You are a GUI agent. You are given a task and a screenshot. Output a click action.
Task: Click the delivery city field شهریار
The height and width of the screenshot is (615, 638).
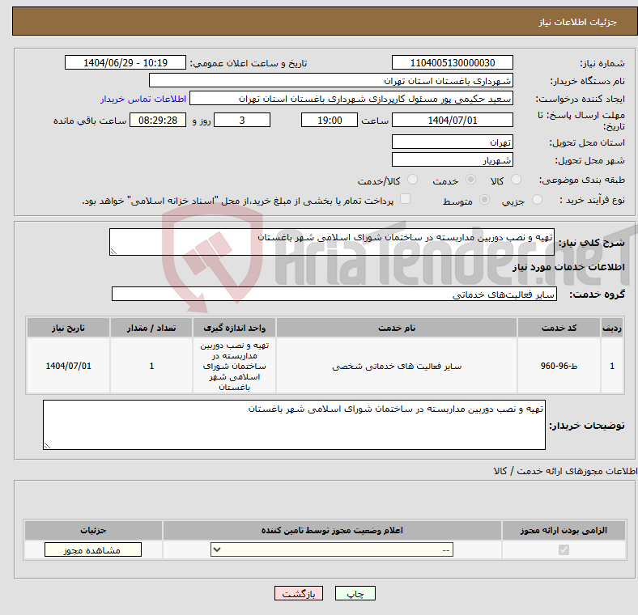452,159
